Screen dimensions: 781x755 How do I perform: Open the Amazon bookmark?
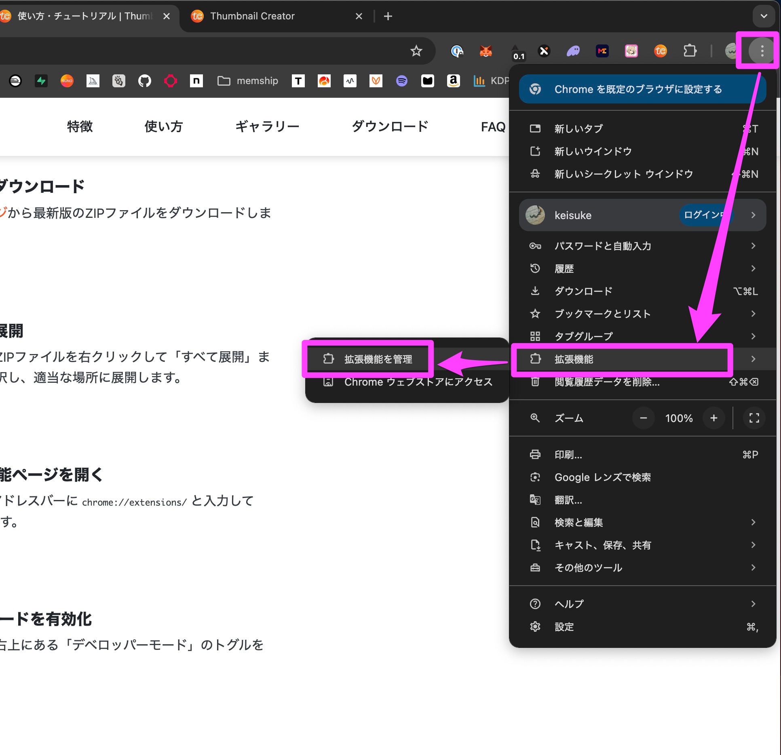point(454,81)
